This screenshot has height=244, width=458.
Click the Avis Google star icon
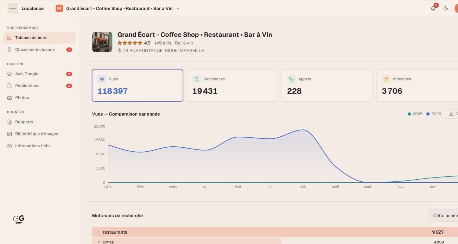[x=9, y=74]
